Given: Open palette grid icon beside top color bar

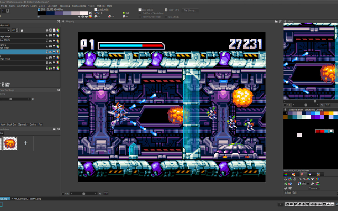Looking at the screenshot, I should (90, 13).
